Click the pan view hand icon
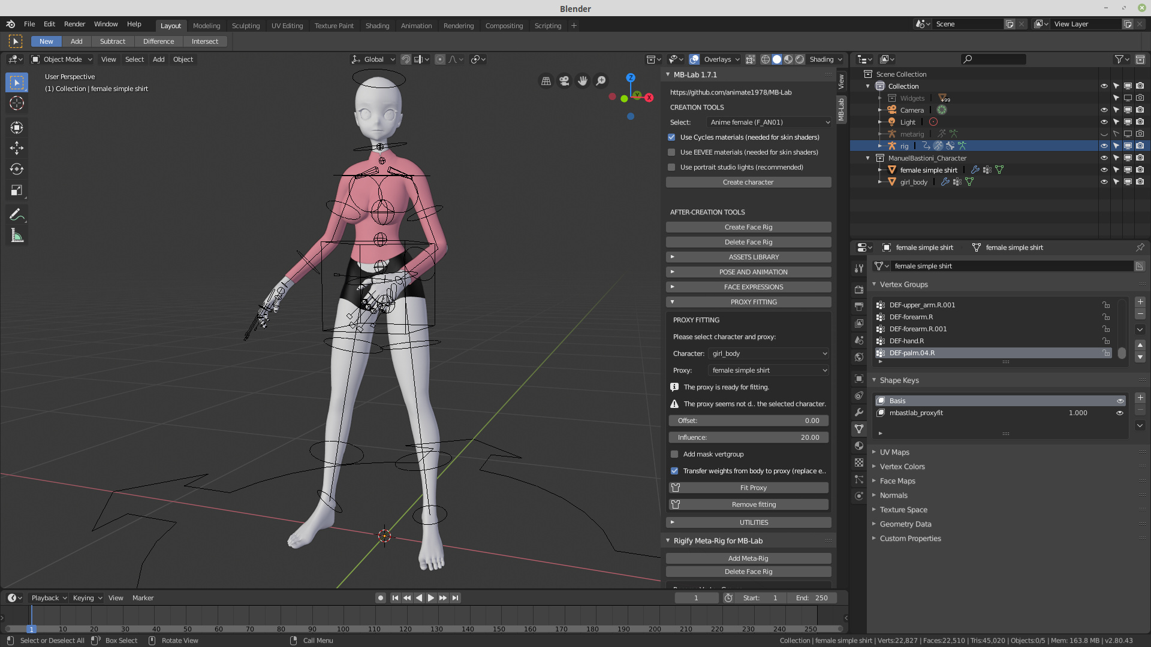The height and width of the screenshot is (647, 1151). pyautogui.click(x=583, y=81)
